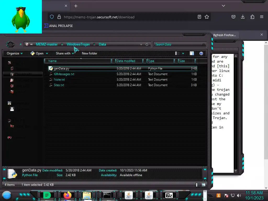
Task: Click the Open button in Explorer toolbar
Action: click(37, 53)
